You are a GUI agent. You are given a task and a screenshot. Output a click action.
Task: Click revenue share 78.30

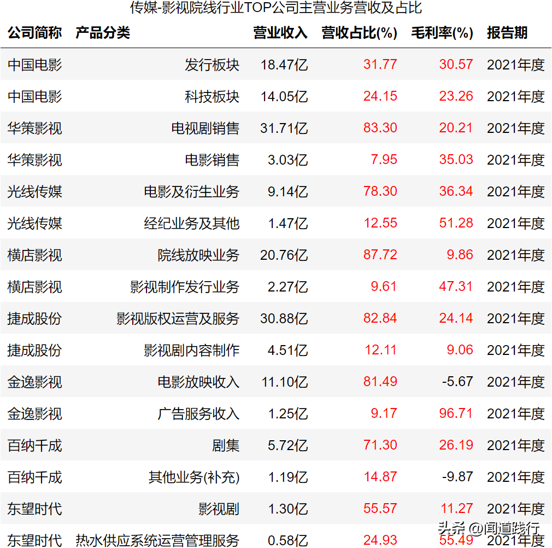pos(380,191)
